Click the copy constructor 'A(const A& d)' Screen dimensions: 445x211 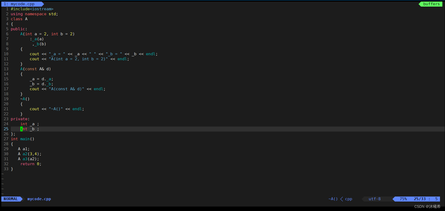tap(36, 69)
